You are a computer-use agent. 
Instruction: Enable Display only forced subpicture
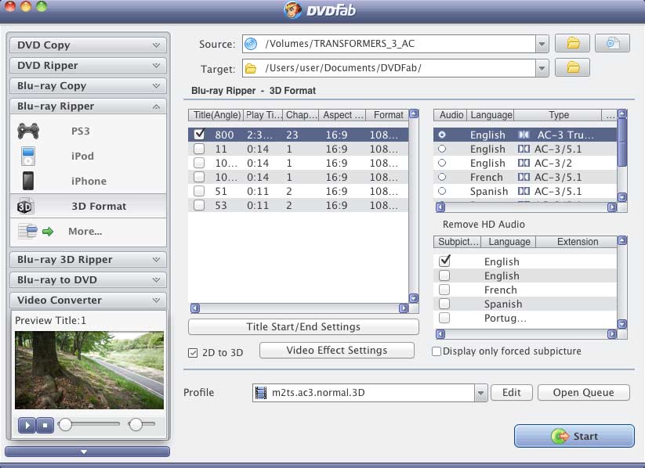click(437, 351)
